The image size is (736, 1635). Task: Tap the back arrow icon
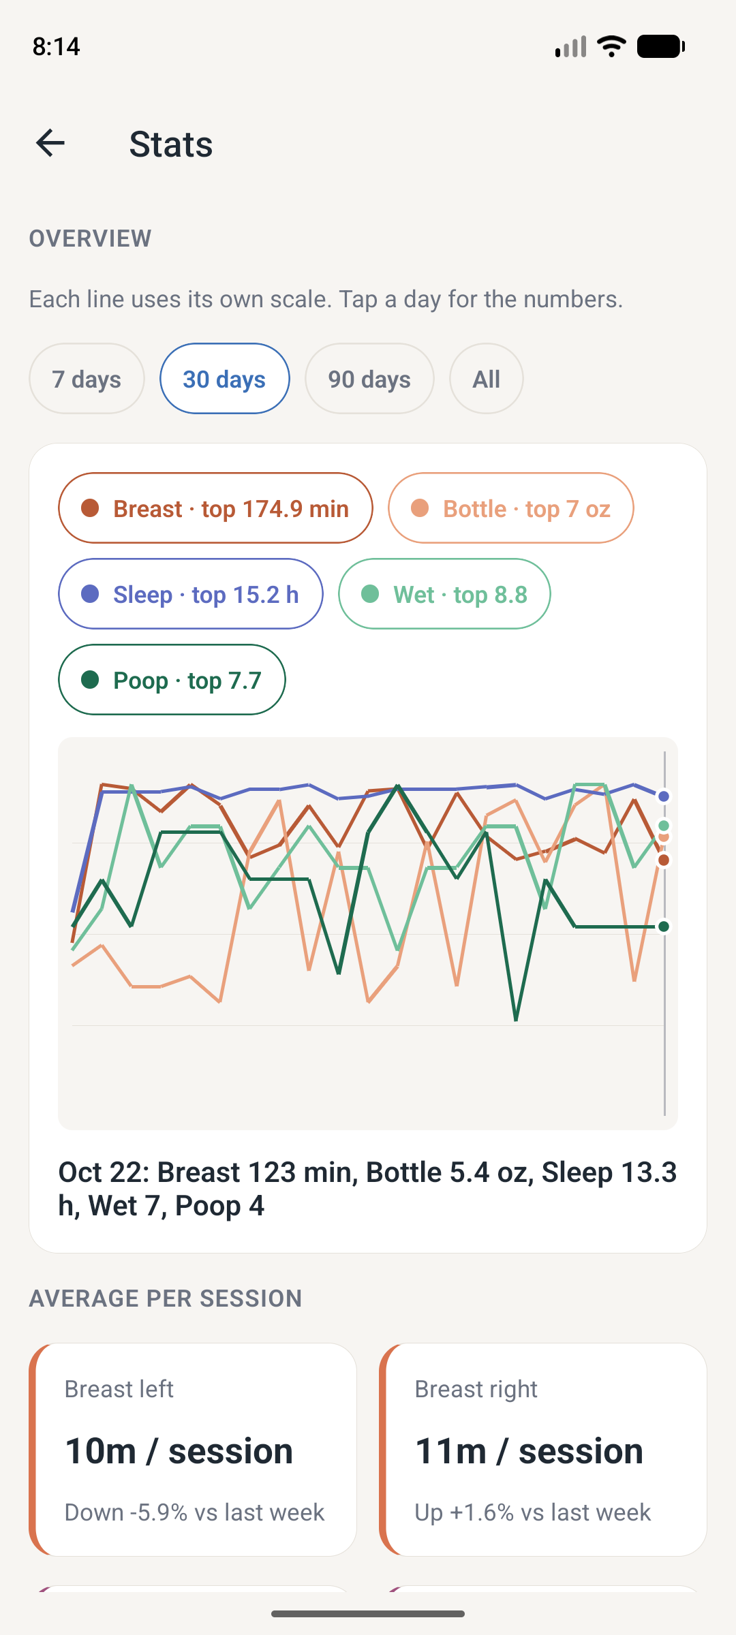click(x=50, y=143)
